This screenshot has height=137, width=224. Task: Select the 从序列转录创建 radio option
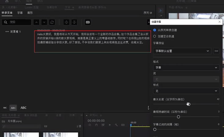155,30
